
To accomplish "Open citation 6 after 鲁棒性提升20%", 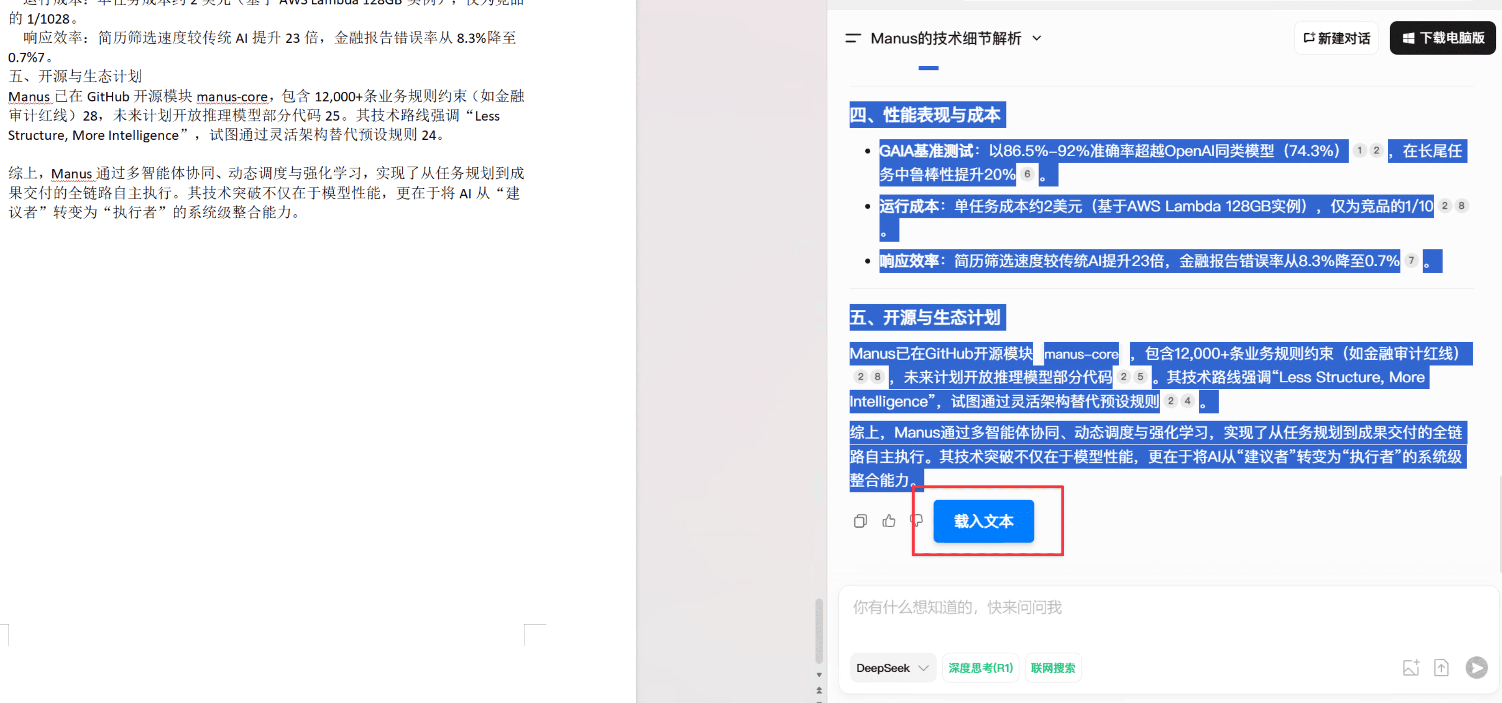I will tap(1027, 174).
